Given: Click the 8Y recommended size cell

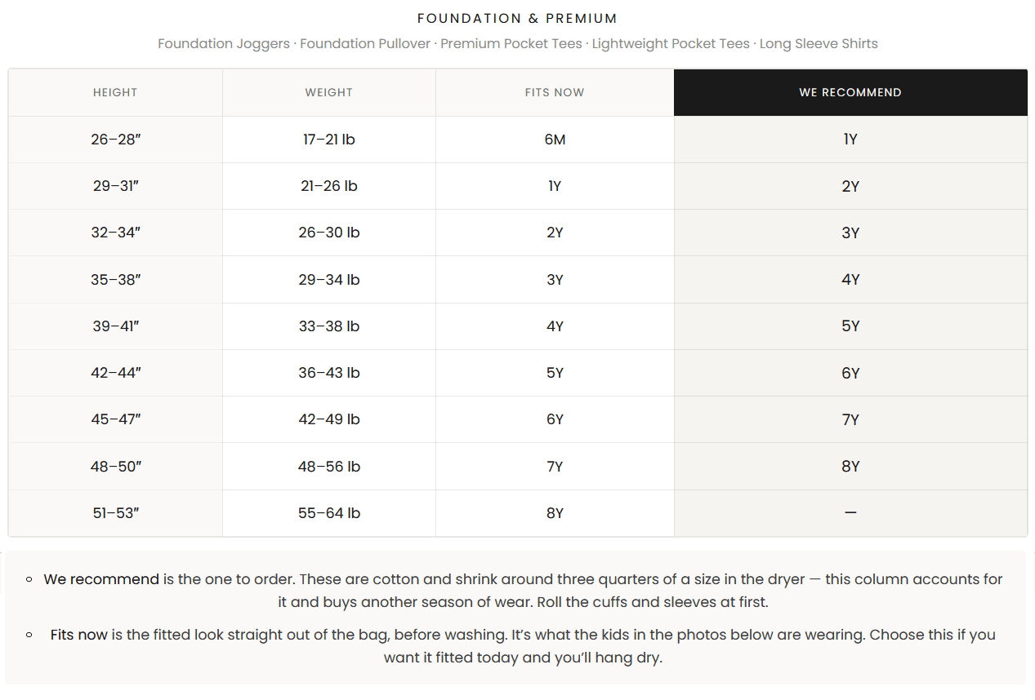Looking at the screenshot, I should (850, 467).
